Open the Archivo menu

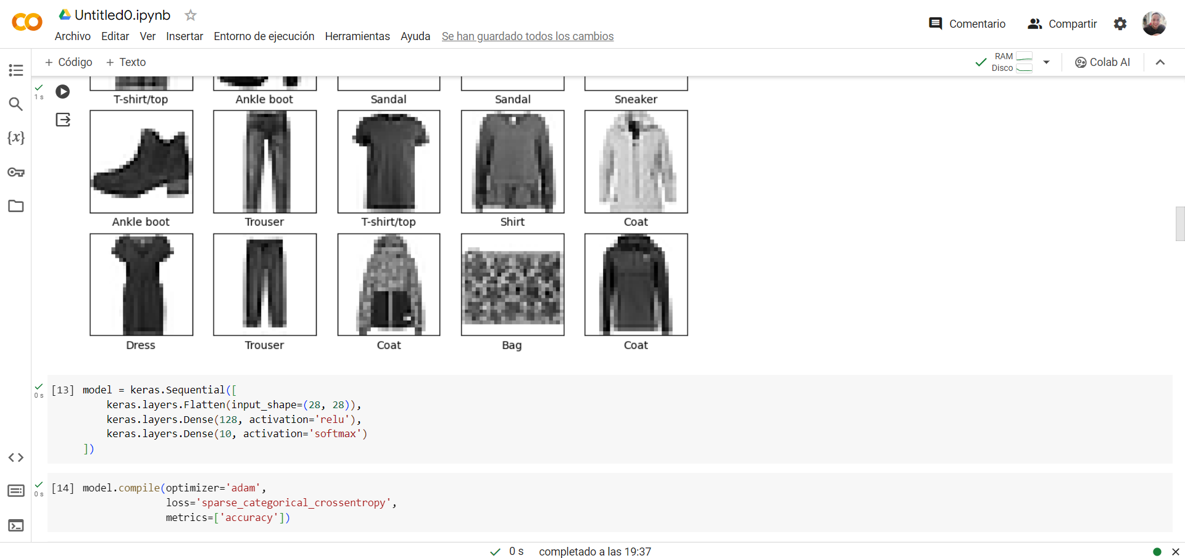click(73, 36)
